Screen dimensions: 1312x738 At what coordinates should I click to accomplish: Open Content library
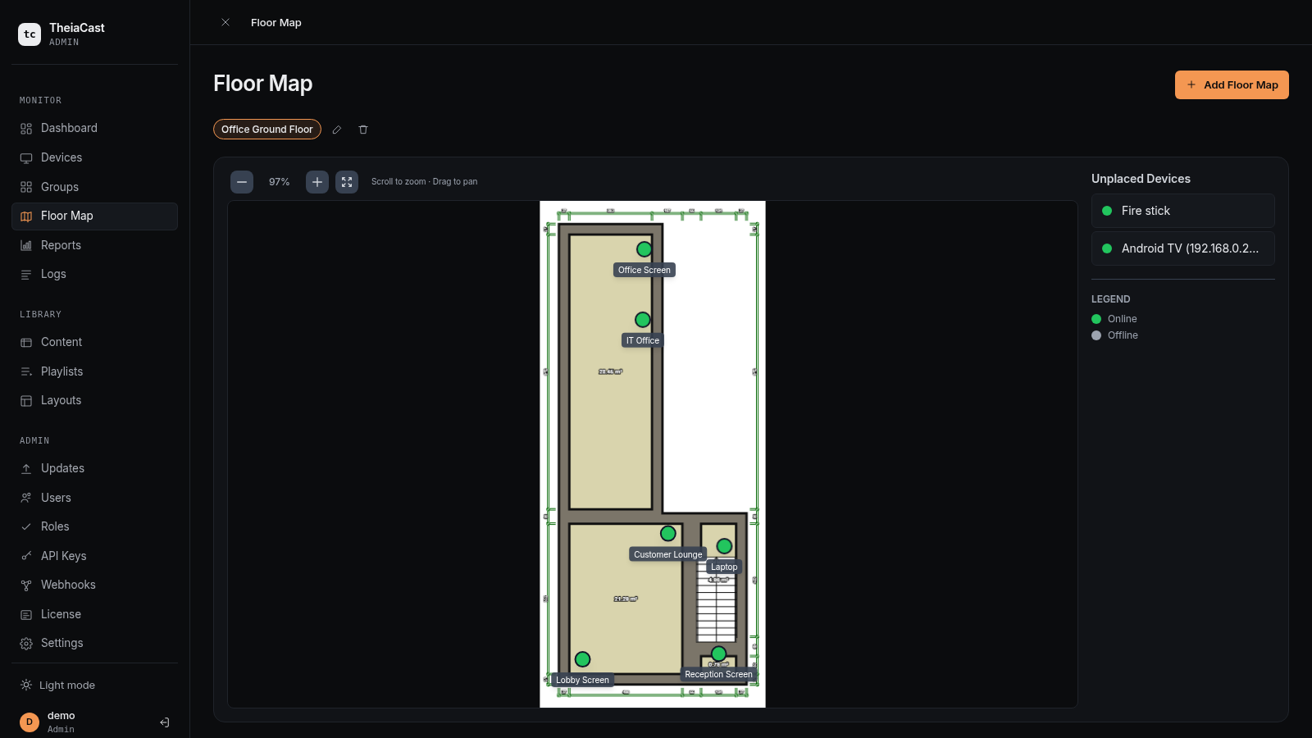click(x=94, y=342)
